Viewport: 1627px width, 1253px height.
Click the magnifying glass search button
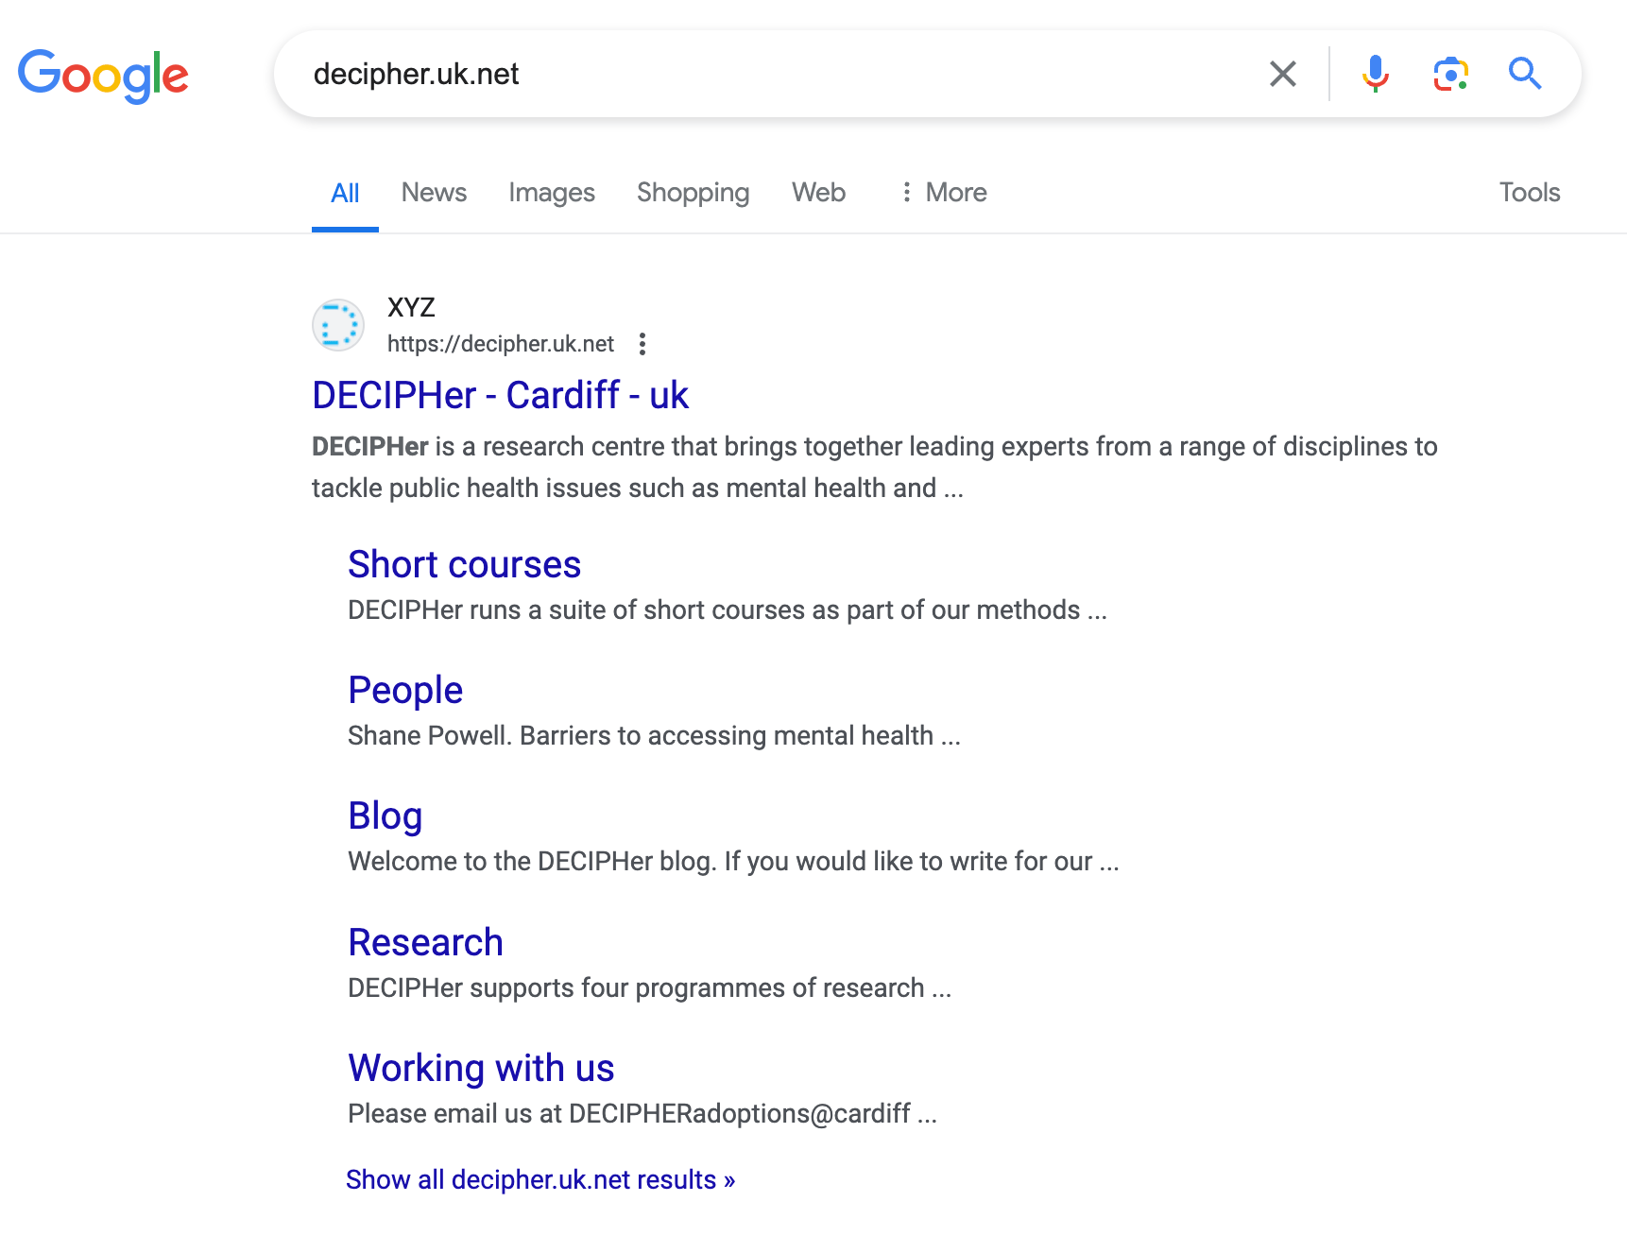[x=1524, y=74]
